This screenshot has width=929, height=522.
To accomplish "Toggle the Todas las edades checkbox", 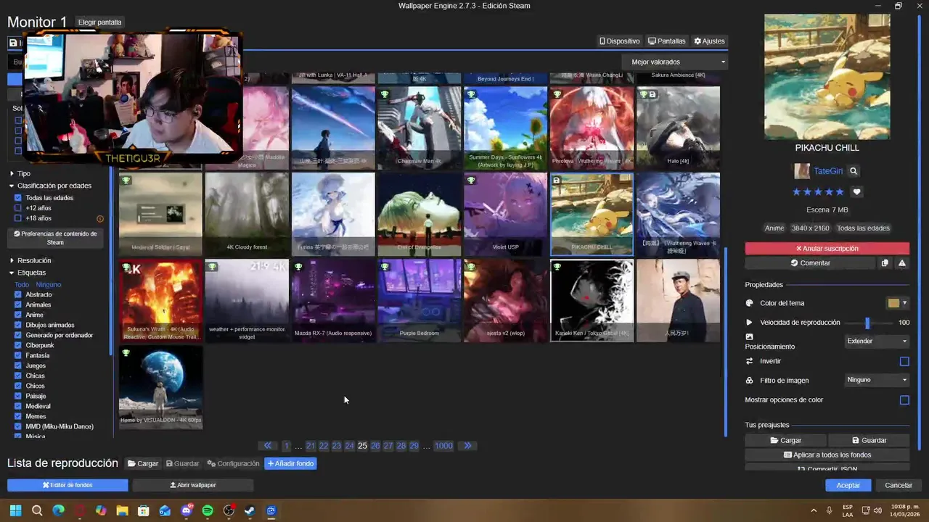I will coord(18,198).
